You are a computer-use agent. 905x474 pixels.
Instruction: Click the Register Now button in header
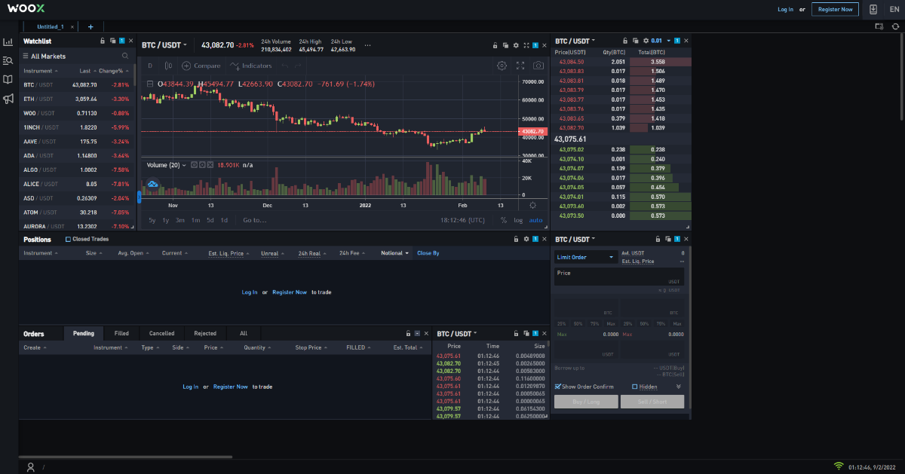[835, 10]
